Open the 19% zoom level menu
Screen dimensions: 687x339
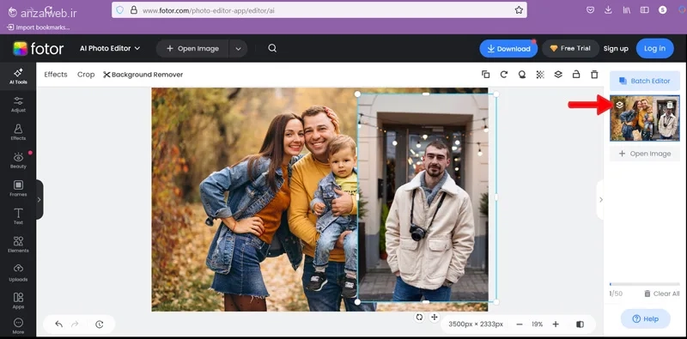[x=538, y=324]
